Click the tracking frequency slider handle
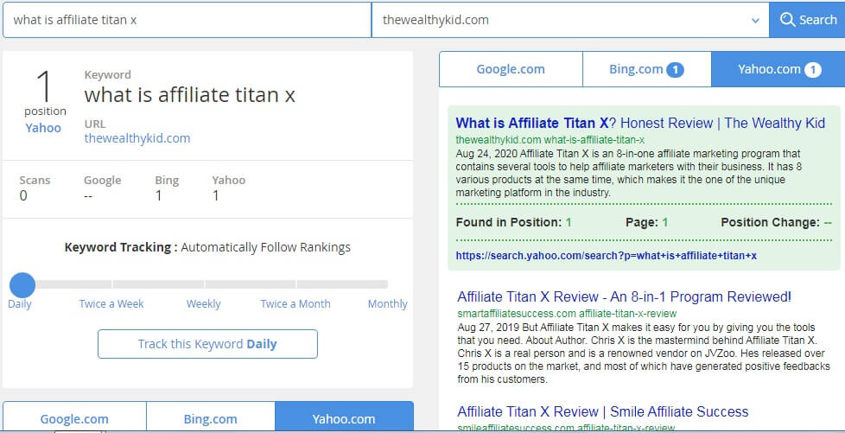Image resolution: width=845 pixels, height=433 pixels. [22, 284]
